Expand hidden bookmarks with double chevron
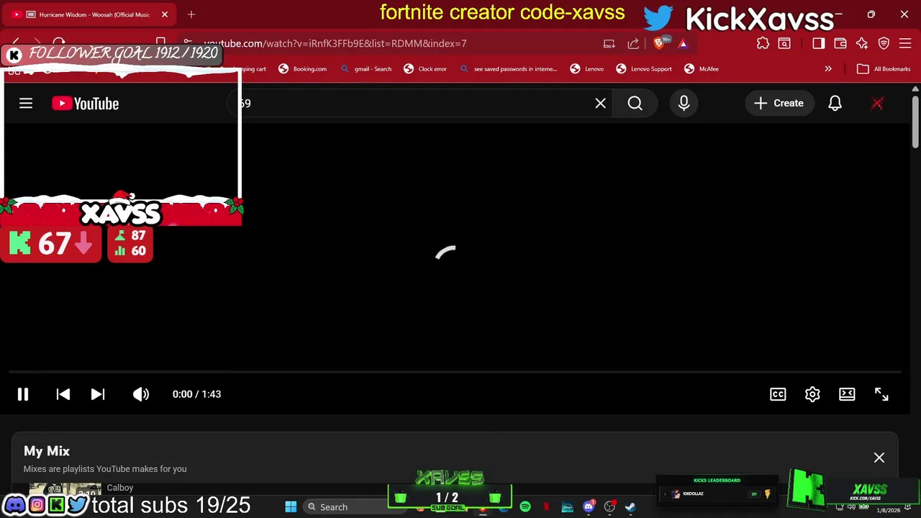This screenshot has height=518, width=921. click(x=828, y=69)
